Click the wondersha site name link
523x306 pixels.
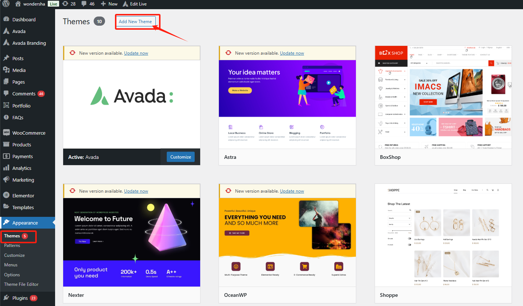point(35,4)
